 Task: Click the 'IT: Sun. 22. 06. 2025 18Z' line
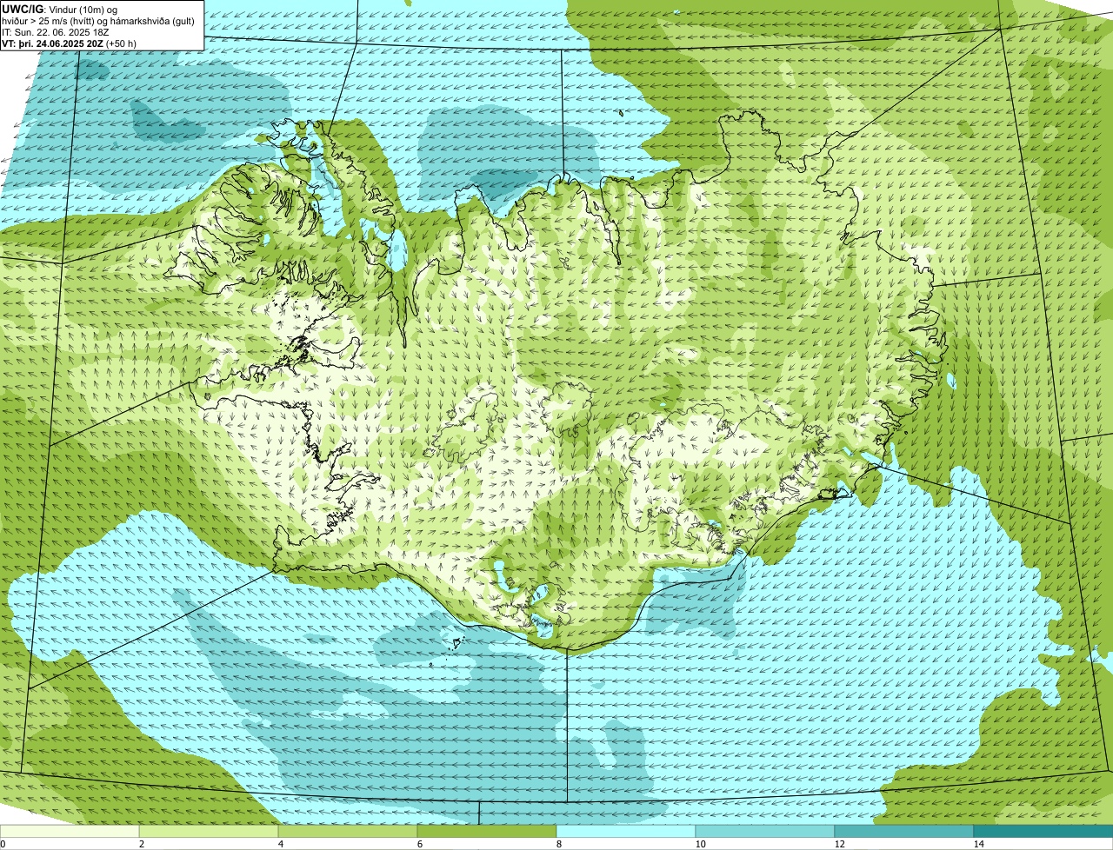56,32
